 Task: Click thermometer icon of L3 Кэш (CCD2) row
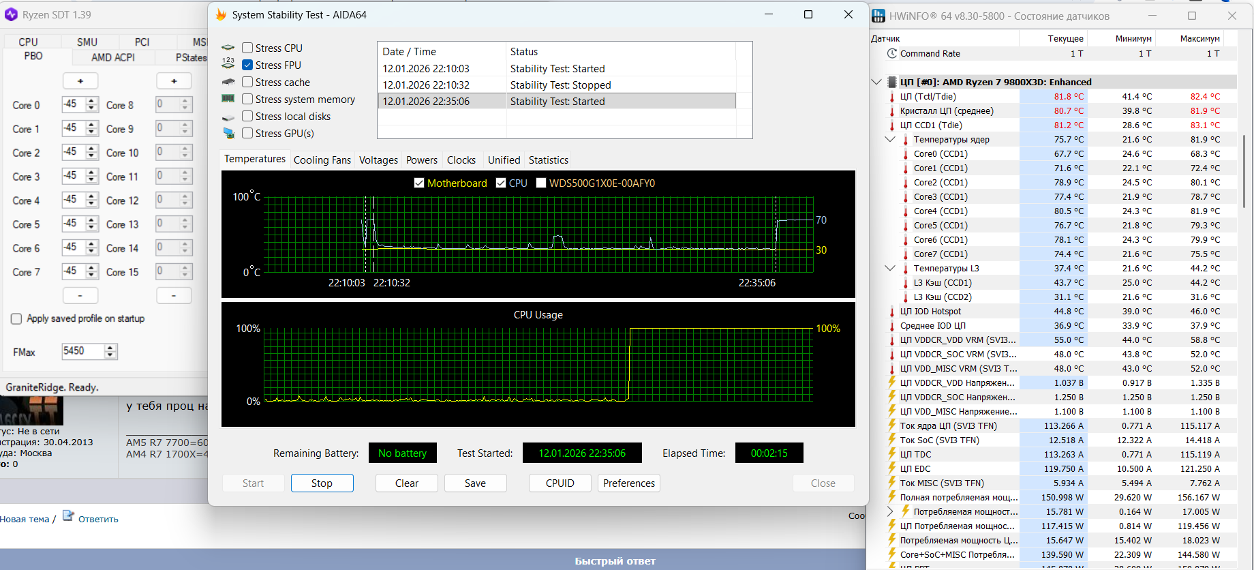tap(905, 297)
